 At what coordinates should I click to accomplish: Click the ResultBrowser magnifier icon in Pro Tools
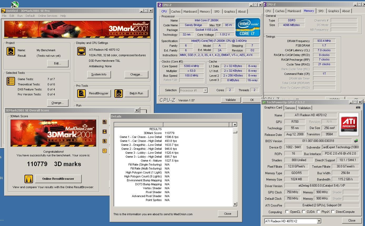click(81, 94)
